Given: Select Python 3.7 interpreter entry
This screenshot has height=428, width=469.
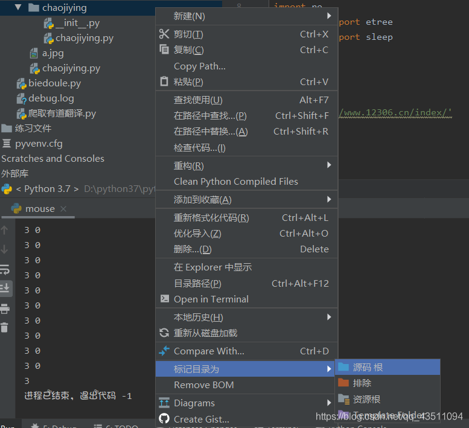Looking at the screenshot, I should pos(78,189).
